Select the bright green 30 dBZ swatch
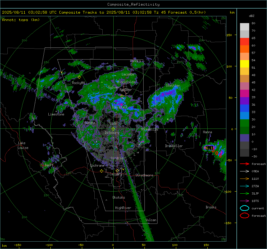Image resolution: width=267 pixels, height=249 pixels. [x=244, y=123]
